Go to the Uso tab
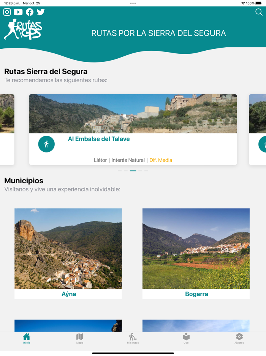 click(x=186, y=338)
